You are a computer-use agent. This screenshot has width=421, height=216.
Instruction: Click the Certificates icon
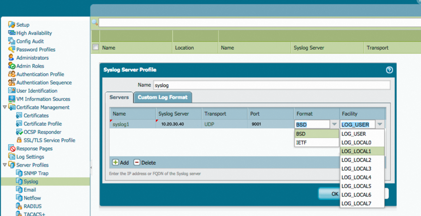19,115
